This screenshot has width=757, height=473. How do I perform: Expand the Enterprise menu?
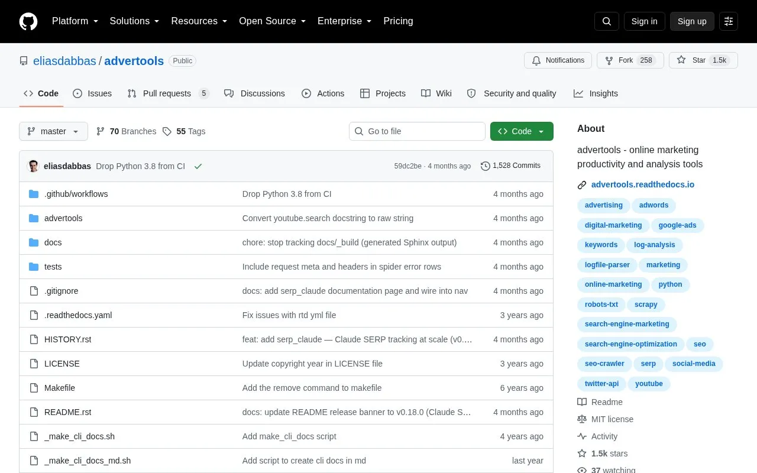(x=345, y=21)
